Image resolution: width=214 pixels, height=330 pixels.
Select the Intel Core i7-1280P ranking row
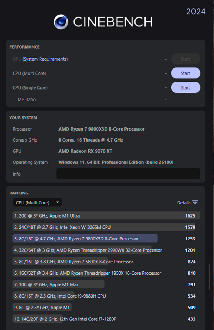(103, 319)
